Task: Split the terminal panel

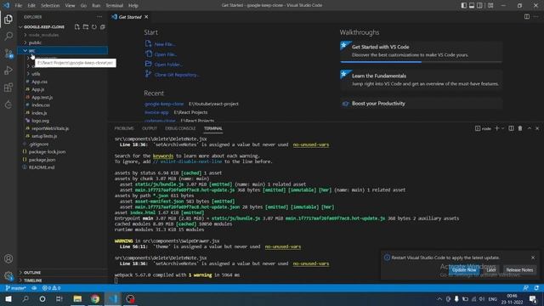Action: [511, 128]
